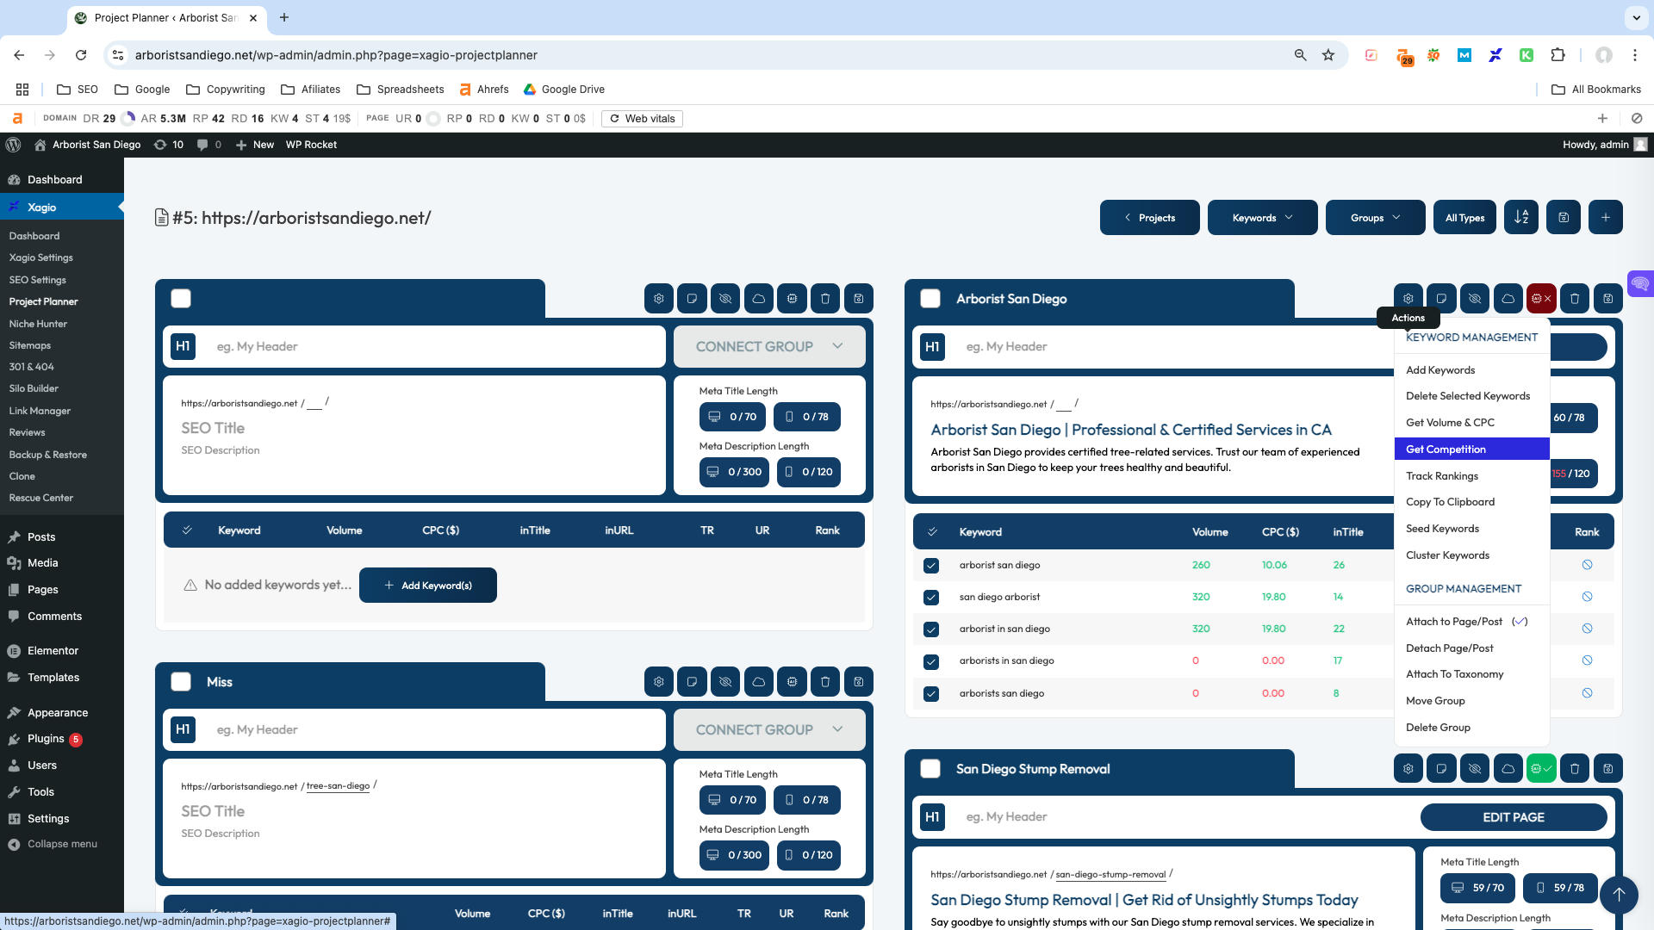Open browser extensions puzzle icon
The width and height of the screenshot is (1654, 930).
(x=1558, y=55)
